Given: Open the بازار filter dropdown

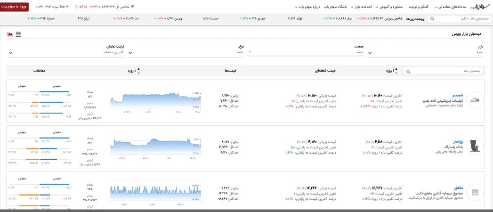Looking at the screenshot, I should coord(426,52).
